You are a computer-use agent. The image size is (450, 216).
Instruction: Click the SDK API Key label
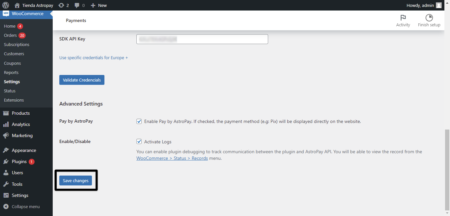coord(72,39)
